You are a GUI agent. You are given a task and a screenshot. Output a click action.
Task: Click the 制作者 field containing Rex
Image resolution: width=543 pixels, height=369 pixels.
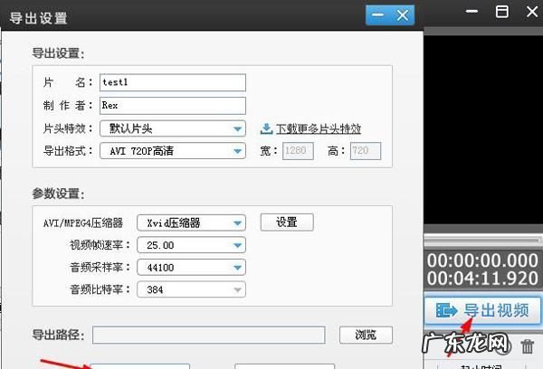click(171, 105)
